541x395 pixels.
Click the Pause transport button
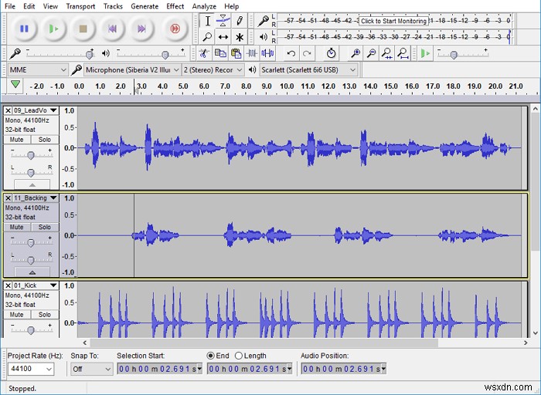pos(24,29)
